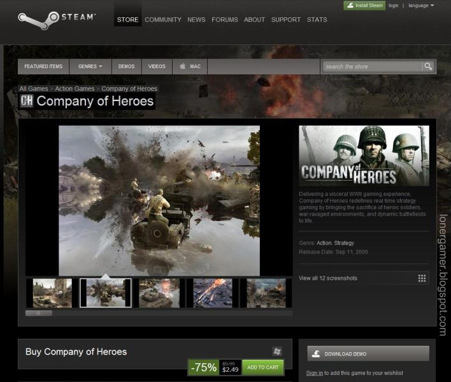
Task: Click the Add to Cart button
Action: click(x=263, y=367)
